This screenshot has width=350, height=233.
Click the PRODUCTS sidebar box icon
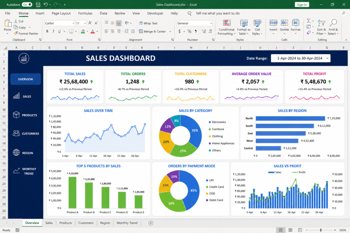16,115
